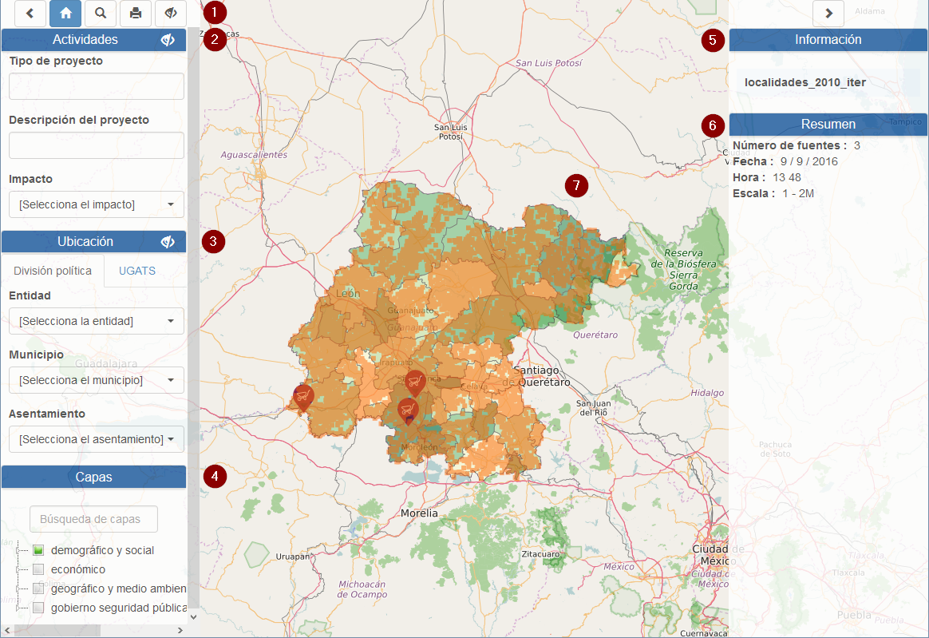Screen dimensions: 929x638
Task: Focus the Búsqueda de capas search field
Action: pyautogui.click(x=93, y=519)
